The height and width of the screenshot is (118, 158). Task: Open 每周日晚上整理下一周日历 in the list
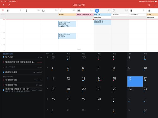click(17, 89)
